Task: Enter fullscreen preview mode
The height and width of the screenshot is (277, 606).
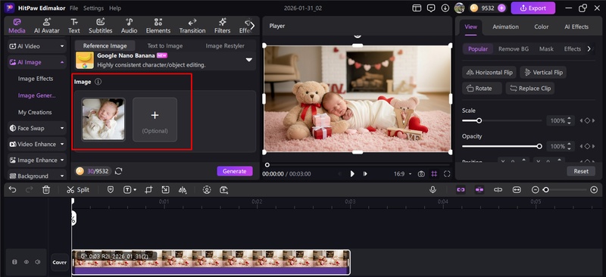Action: (x=447, y=174)
